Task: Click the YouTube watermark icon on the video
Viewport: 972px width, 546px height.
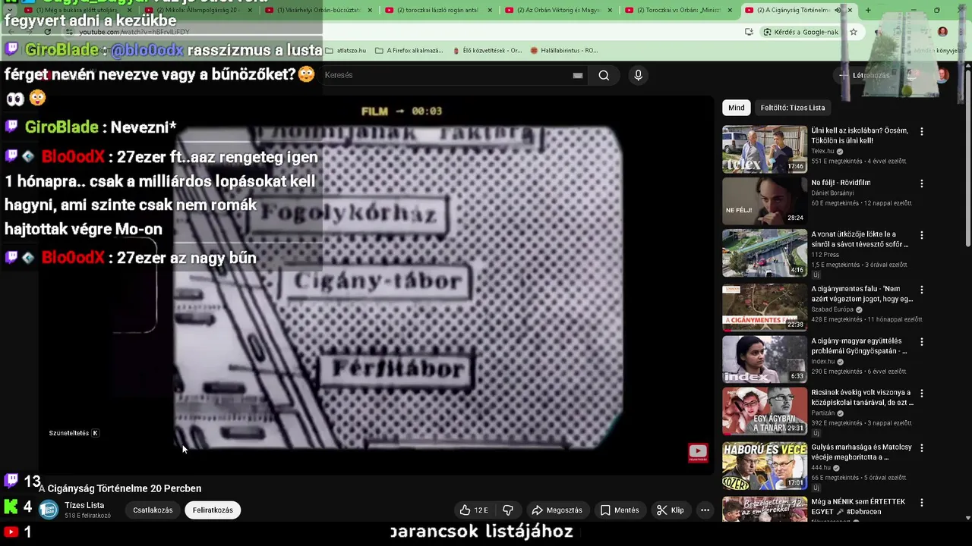Action: [698, 453]
